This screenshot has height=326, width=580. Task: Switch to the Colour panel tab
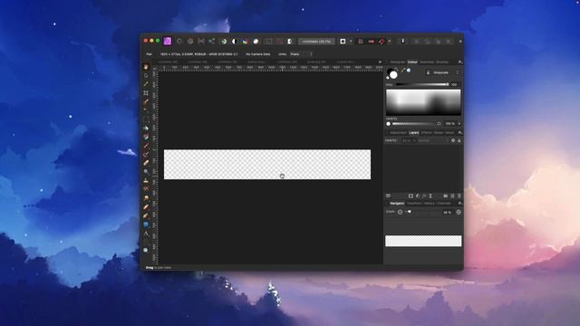(412, 62)
